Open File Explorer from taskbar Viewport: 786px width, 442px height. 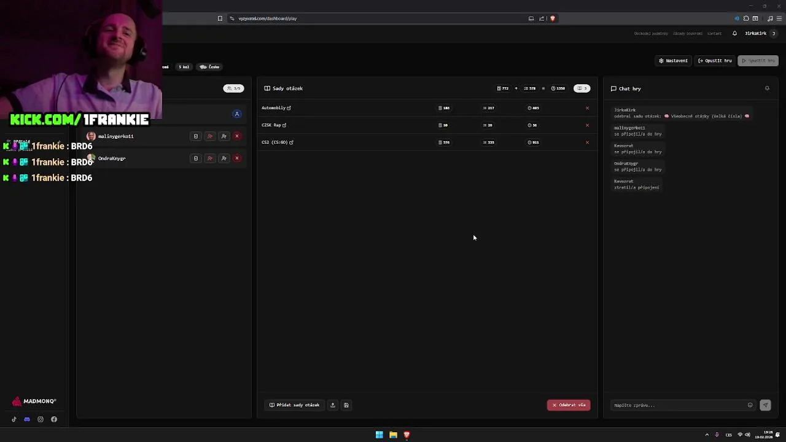[x=393, y=435]
